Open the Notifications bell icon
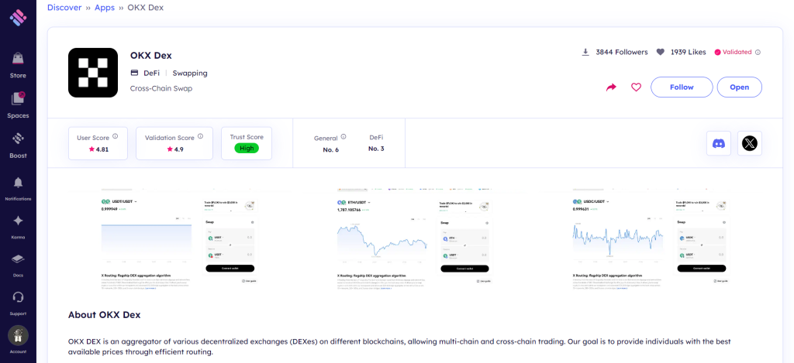Image resolution: width=794 pixels, height=363 pixels. (x=18, y=183)
